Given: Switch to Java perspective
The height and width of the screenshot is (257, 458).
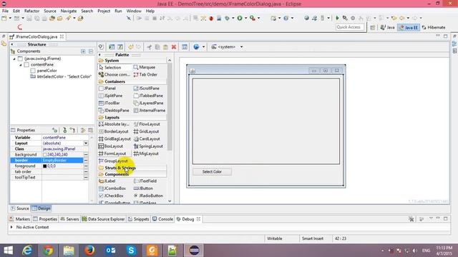Looking at the screenshot, I should point(388,27).
